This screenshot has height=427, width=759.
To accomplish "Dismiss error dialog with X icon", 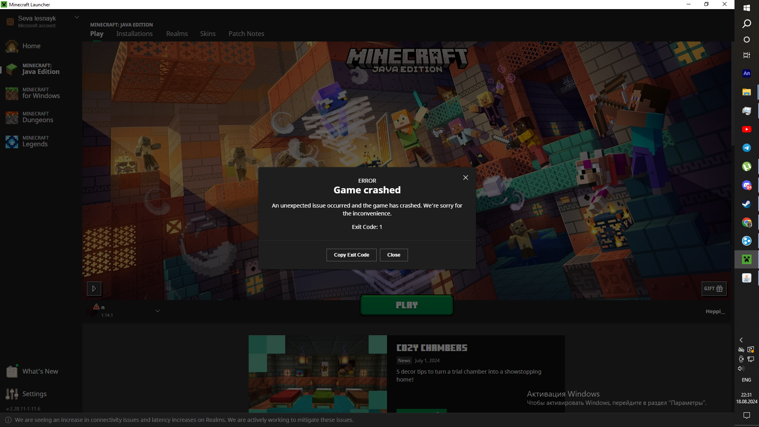I will point(466,178).
